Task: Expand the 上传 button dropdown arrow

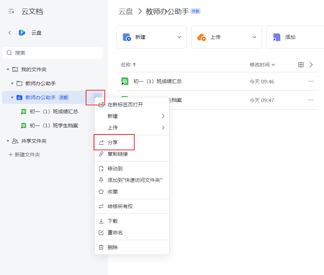Action: coord(255,37)
